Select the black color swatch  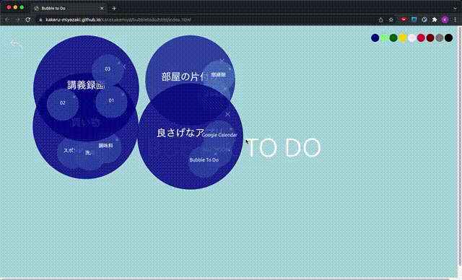[x=448, y=38]
